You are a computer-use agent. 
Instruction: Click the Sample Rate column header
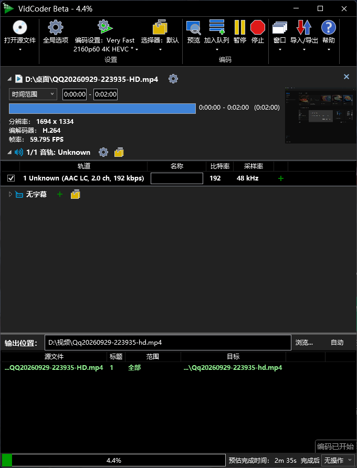tap(254, 166)
